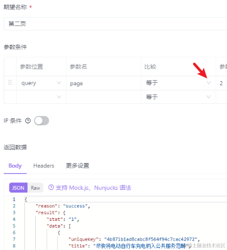Click the parameter value field containing 2
This screenshot has width=227, height=250.
coord(221,83)
